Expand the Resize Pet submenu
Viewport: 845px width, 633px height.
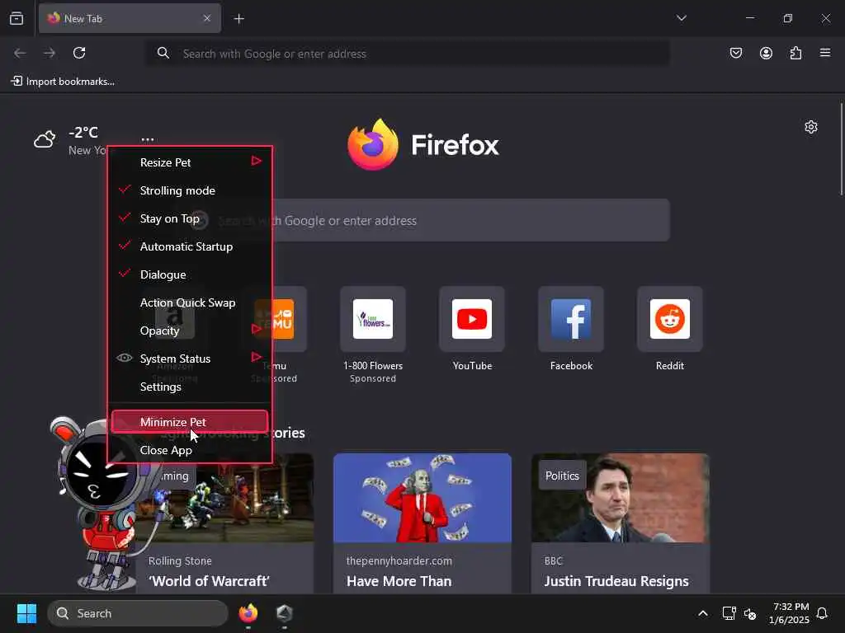coord(190,162)
